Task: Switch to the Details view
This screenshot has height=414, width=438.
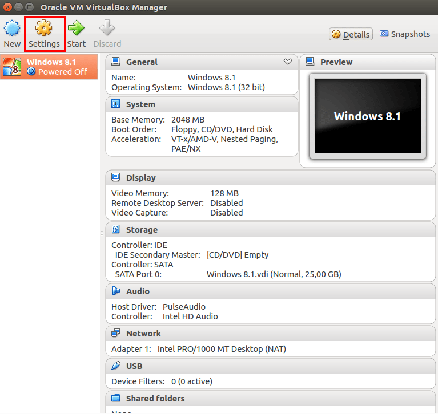Action: (x=351, y=34)
